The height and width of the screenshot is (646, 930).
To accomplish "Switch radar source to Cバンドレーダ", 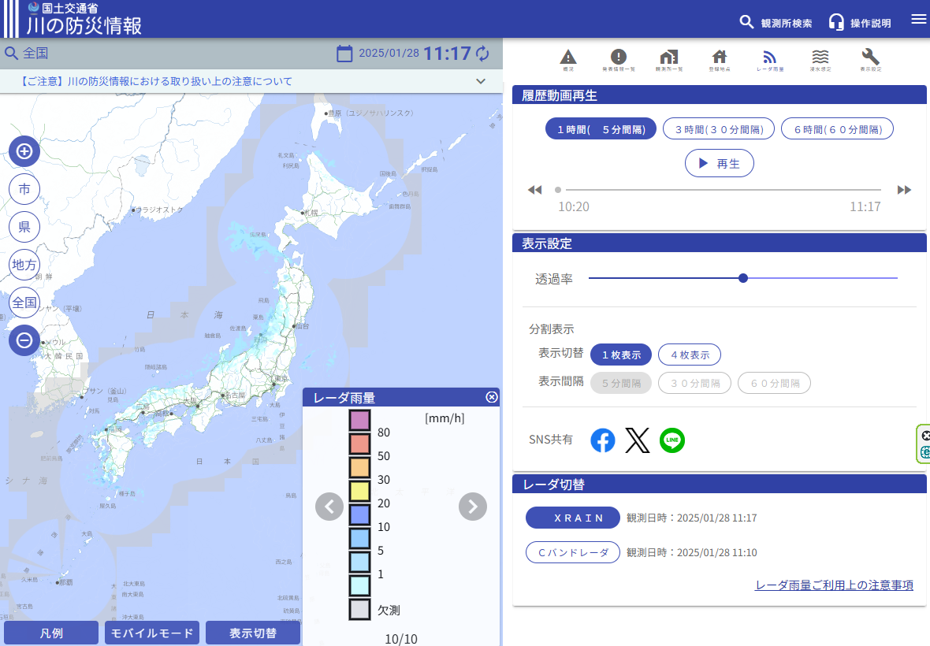I will point(573,552).
